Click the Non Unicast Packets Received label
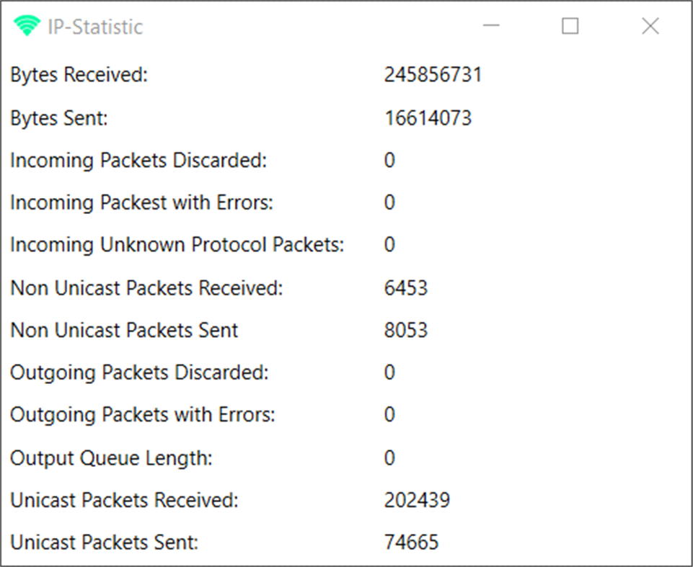 point(146,288)
